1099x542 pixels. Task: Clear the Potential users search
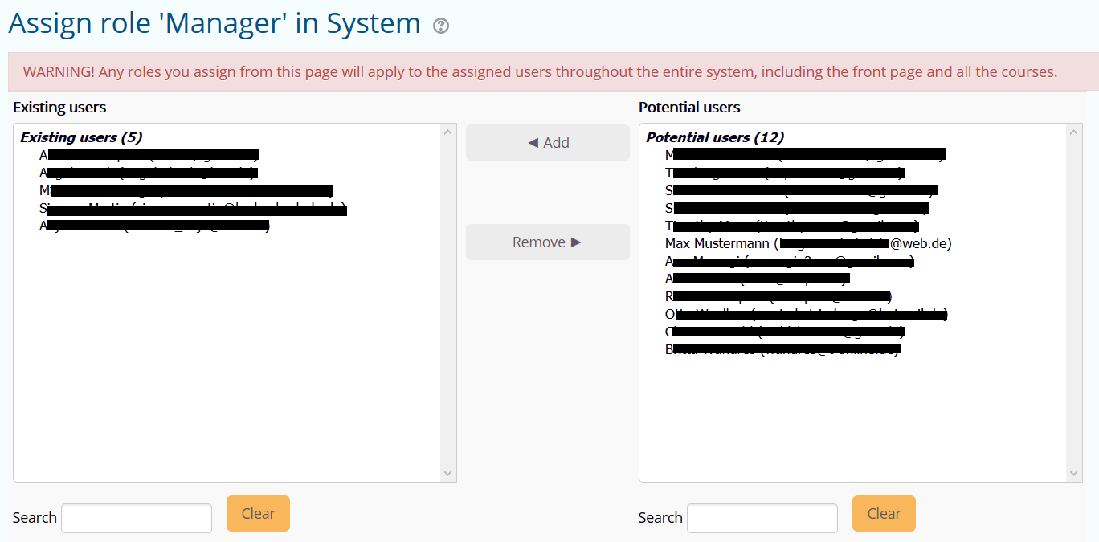(x=884, y=514)
